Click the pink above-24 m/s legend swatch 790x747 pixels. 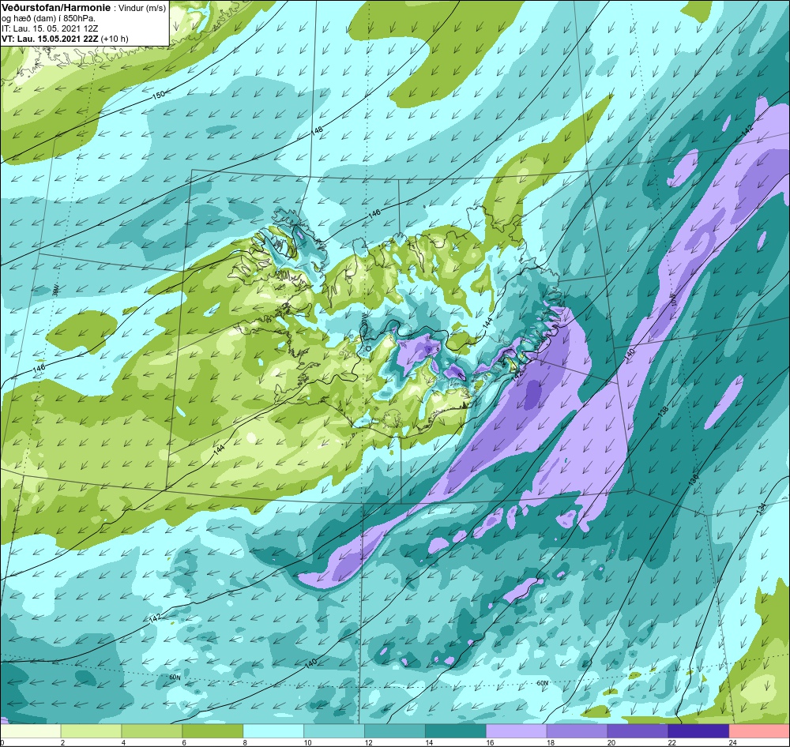point(759,731)
